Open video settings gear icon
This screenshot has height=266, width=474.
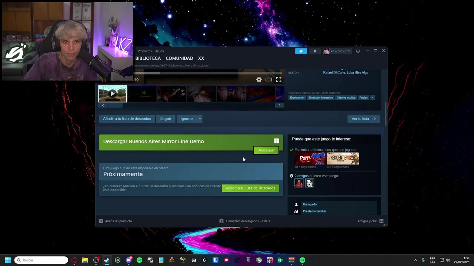(259, 79)
